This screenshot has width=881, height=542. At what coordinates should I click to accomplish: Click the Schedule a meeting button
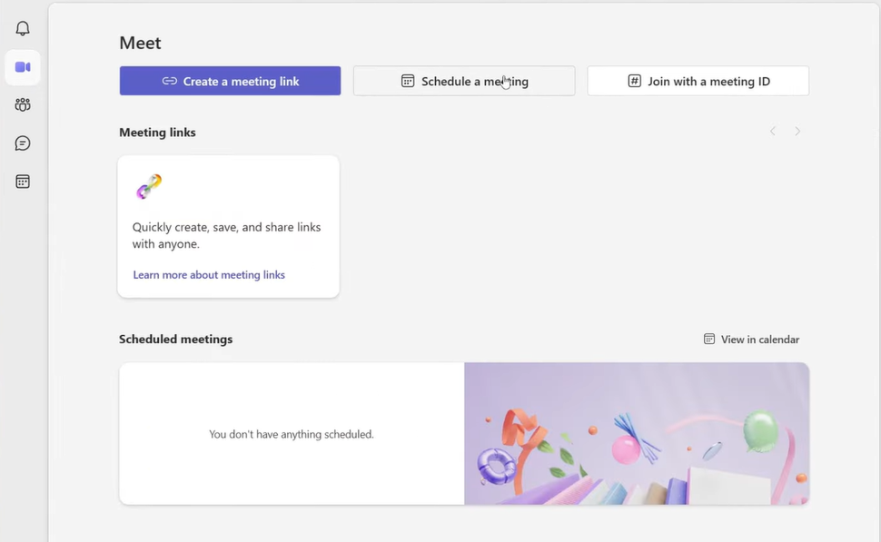point(463,81)
